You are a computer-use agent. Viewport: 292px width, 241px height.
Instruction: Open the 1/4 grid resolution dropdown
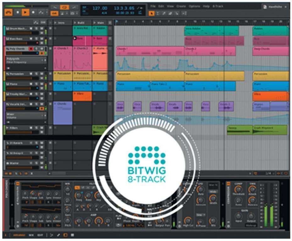tap(269, 173)
